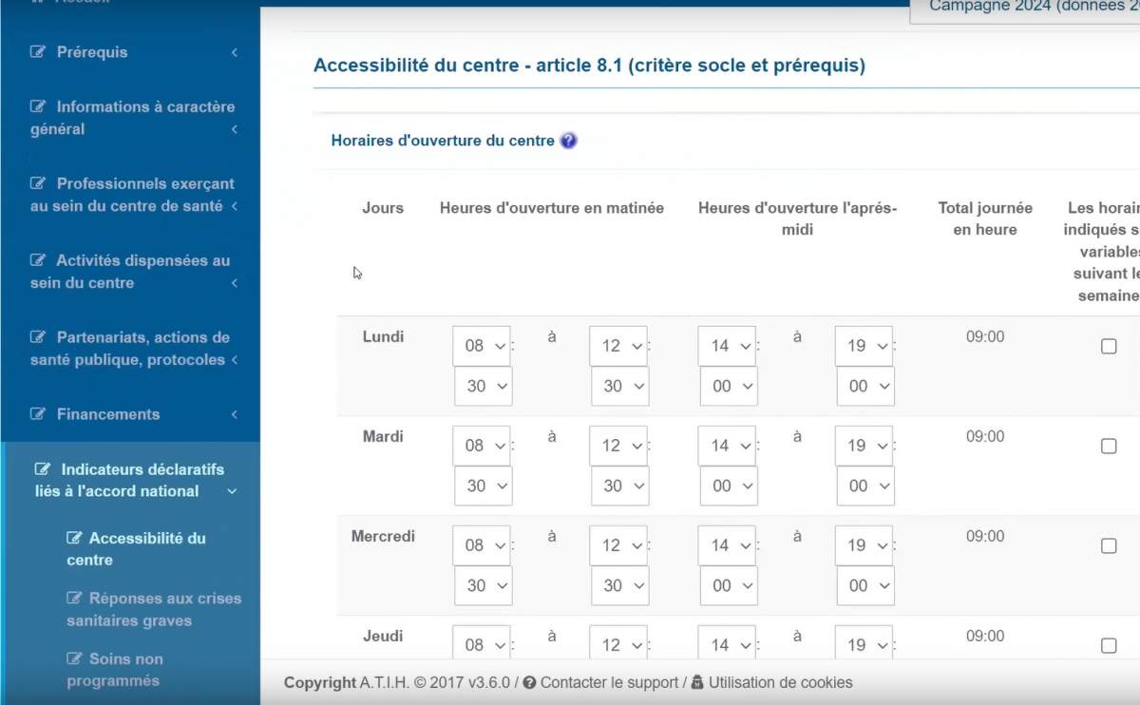
Task: Open Lundi morning end minutes dropdown (30)
Action: 620,386
